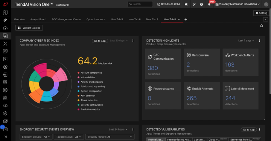Select the Internet-facing Assets vulnerabilities tab
Viewport: 271px width, 141px height.
click(x=179, y=139)
